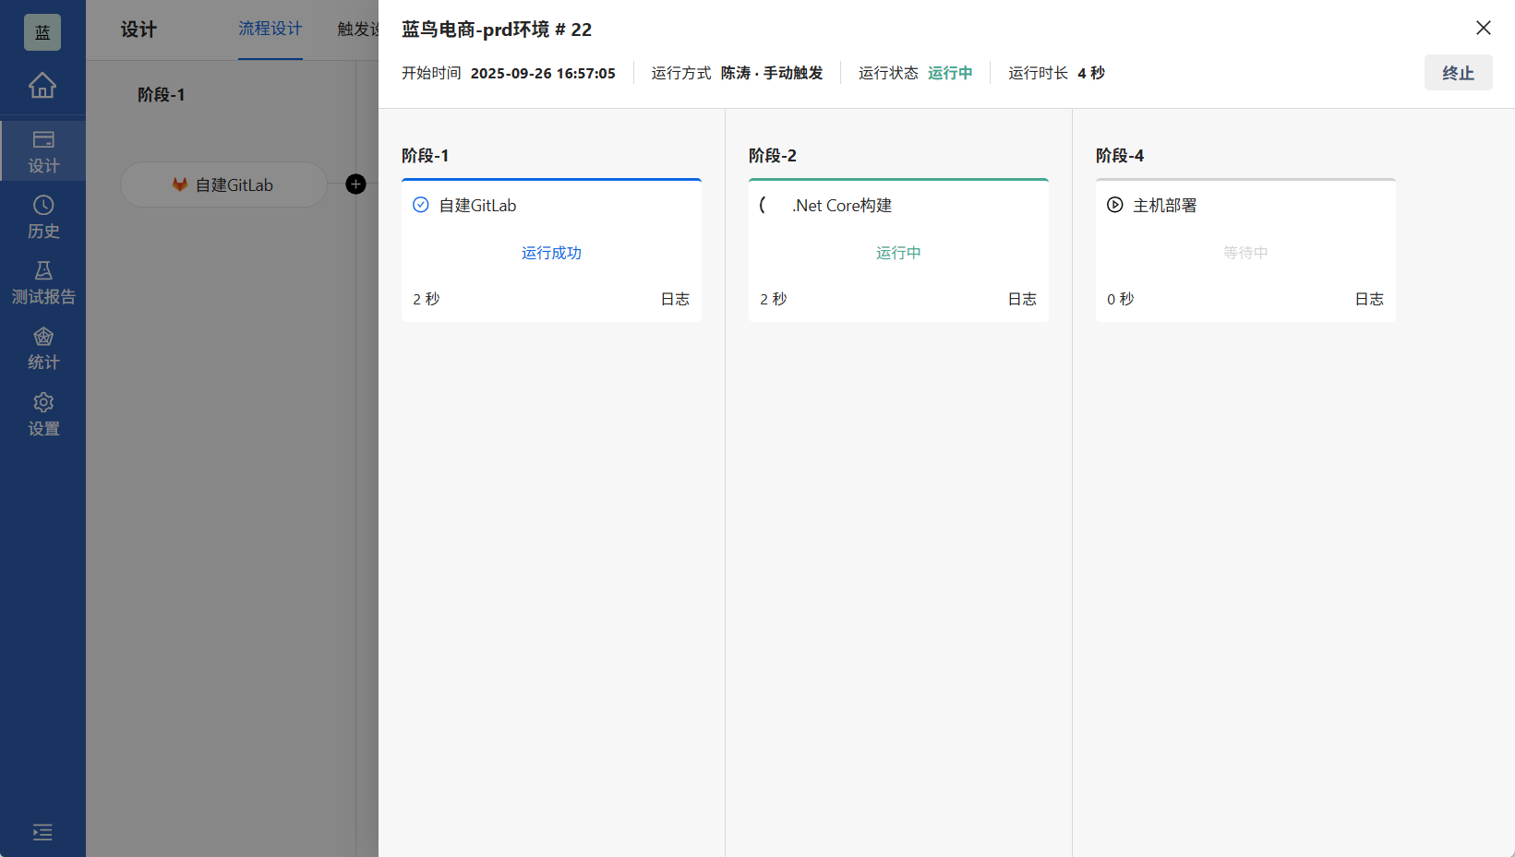
Task: Open 日志 for the 主机部署 stage
Action: [x=1369, y=298]
